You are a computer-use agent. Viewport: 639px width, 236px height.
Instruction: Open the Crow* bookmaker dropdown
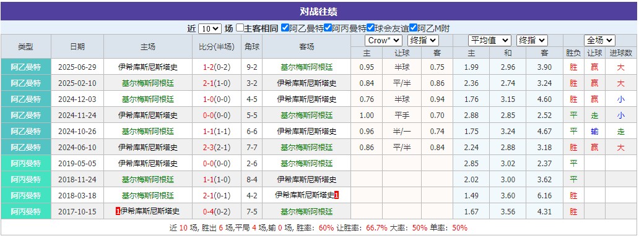click(383, 40)
